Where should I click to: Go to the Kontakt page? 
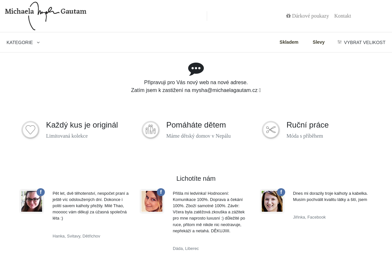click(x=342, y=16)
